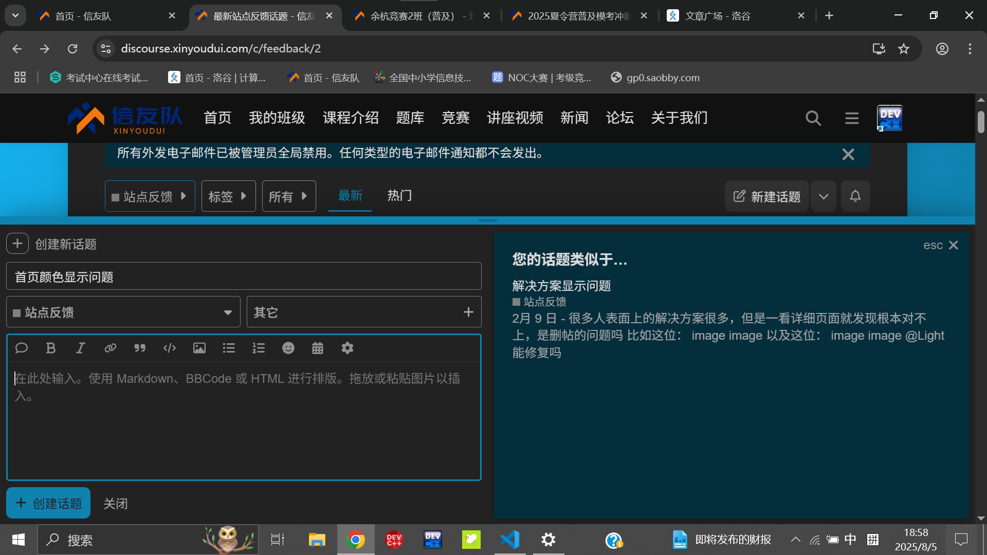Open the forum search
987x555 pixels.
pyautogui.click(x=813, y=118)
